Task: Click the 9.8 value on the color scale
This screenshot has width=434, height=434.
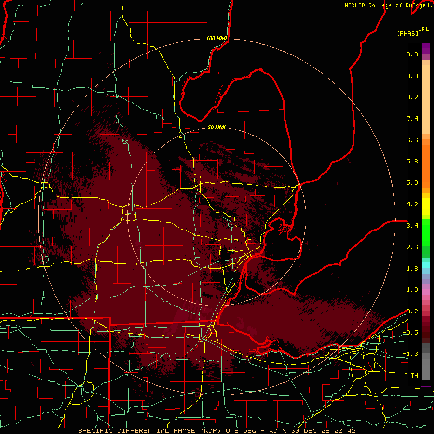Action: pos(412,54)
